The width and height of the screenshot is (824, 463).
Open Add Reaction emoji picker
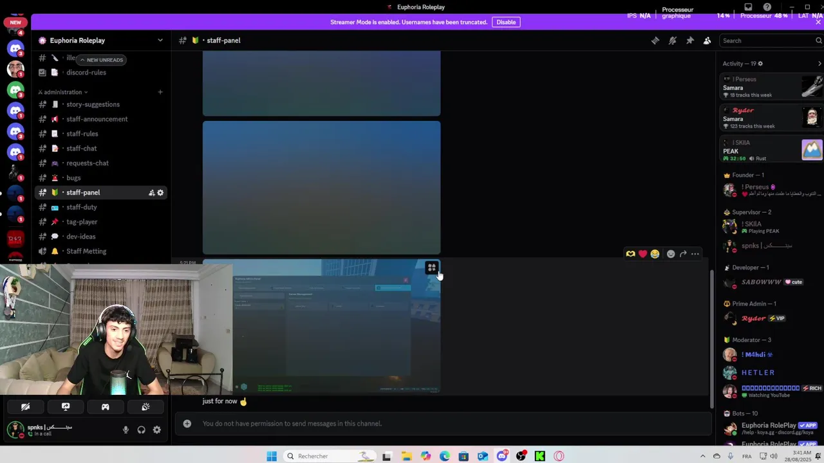(671, 254)
